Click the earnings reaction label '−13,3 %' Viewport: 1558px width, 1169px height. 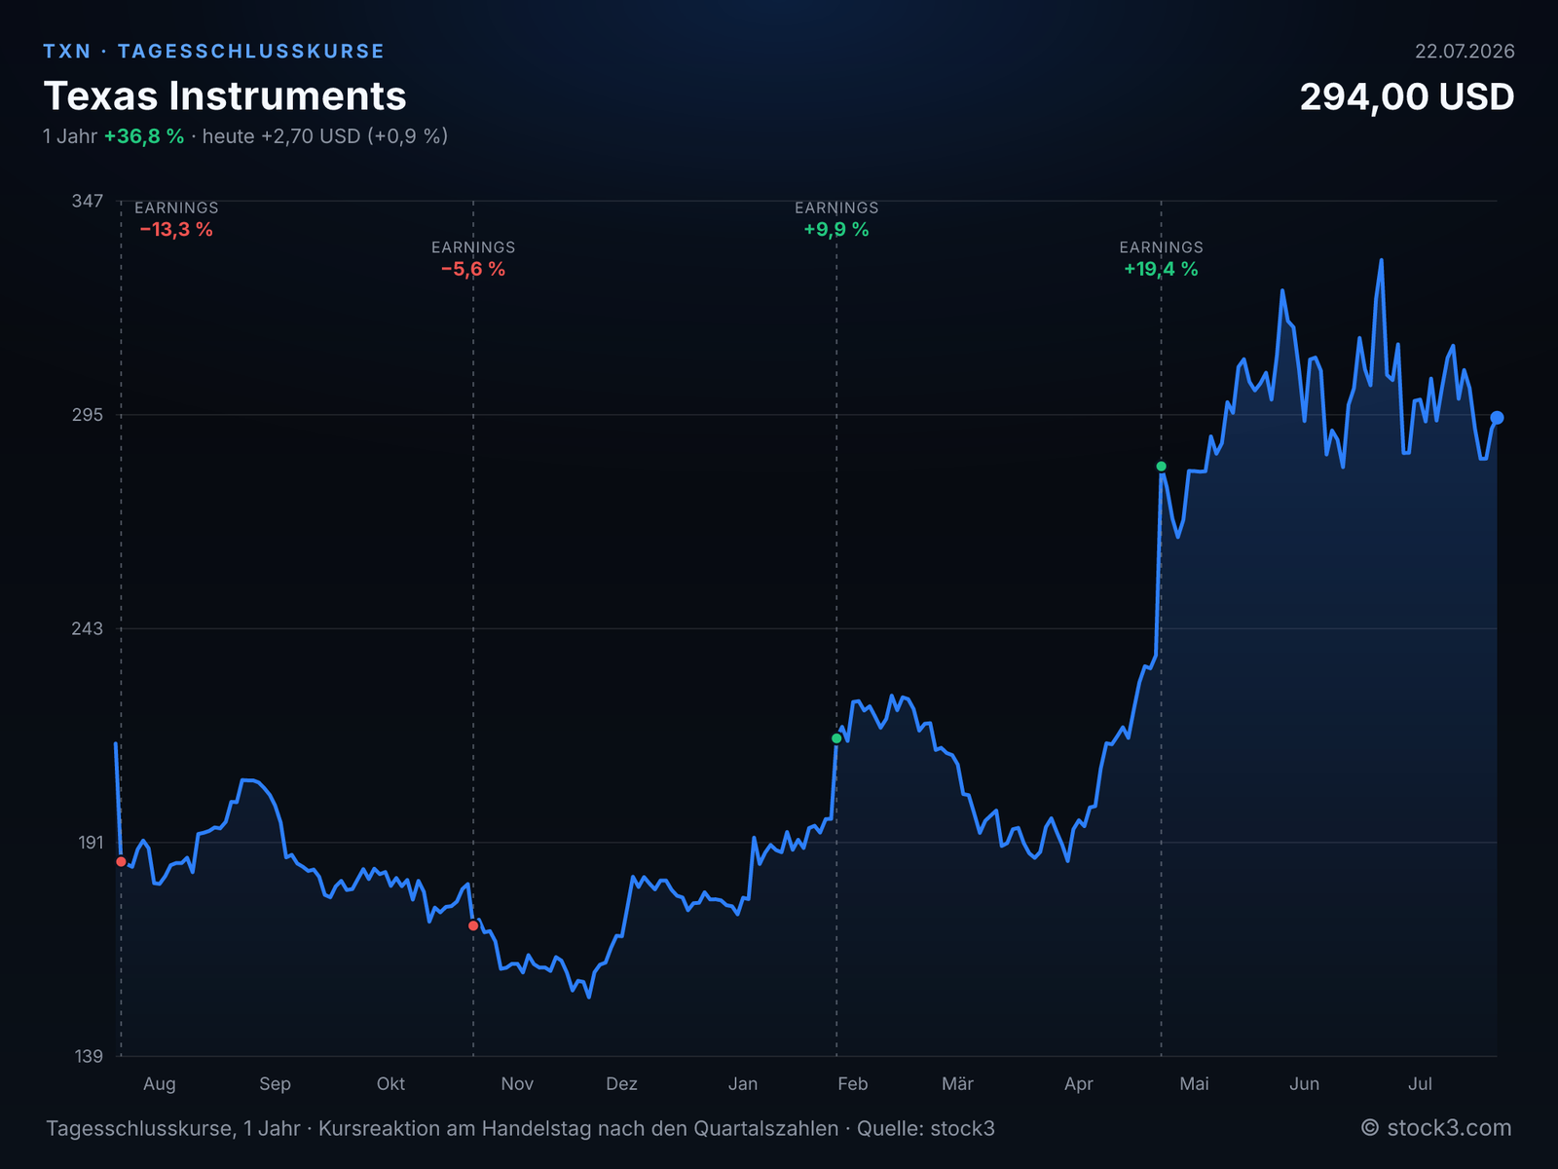click(x=176, y=230)
